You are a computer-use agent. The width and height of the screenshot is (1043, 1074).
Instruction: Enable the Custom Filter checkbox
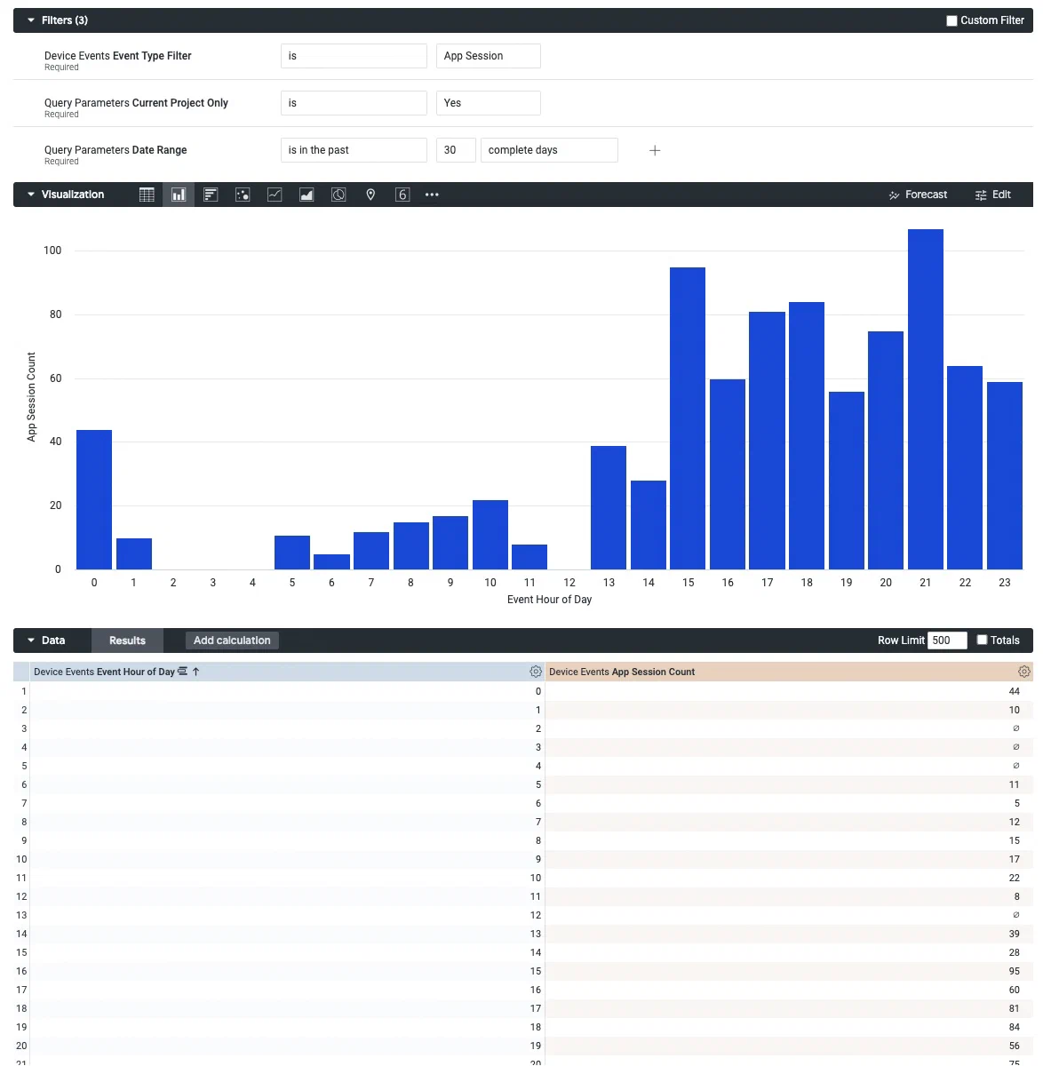pos(951,20)
